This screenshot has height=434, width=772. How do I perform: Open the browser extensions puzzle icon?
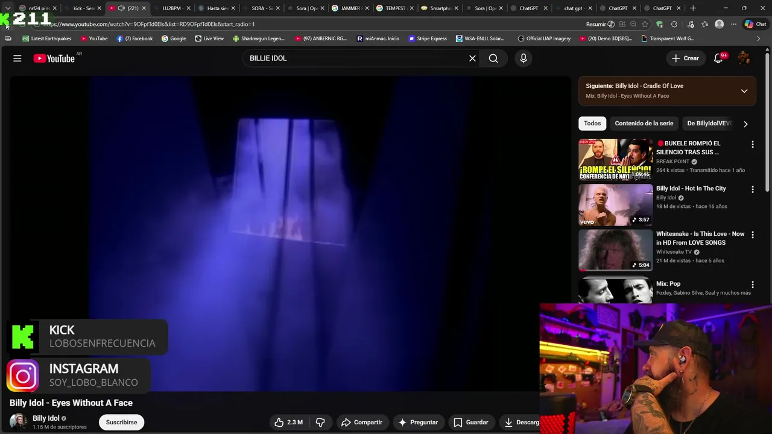pyautogui.click(x=674, y=24)
